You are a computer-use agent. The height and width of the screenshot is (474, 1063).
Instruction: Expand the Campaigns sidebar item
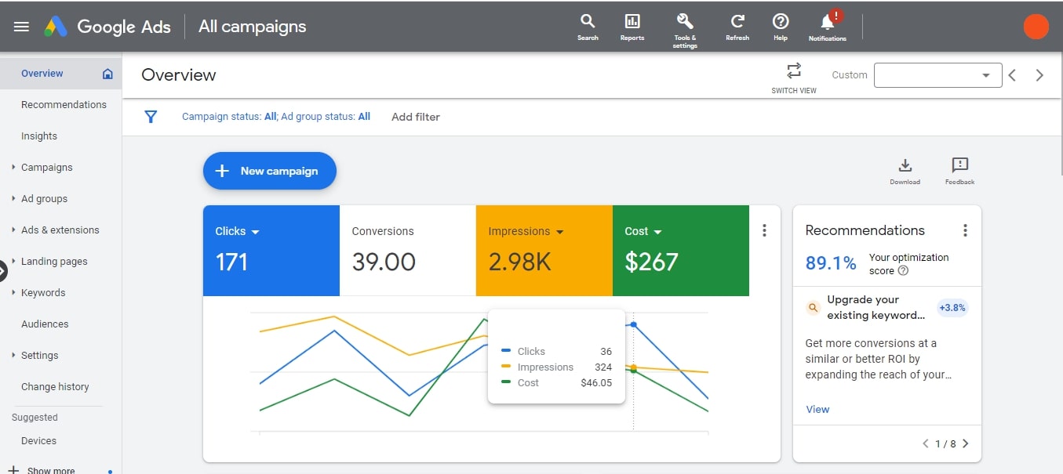tap(47, 167)
